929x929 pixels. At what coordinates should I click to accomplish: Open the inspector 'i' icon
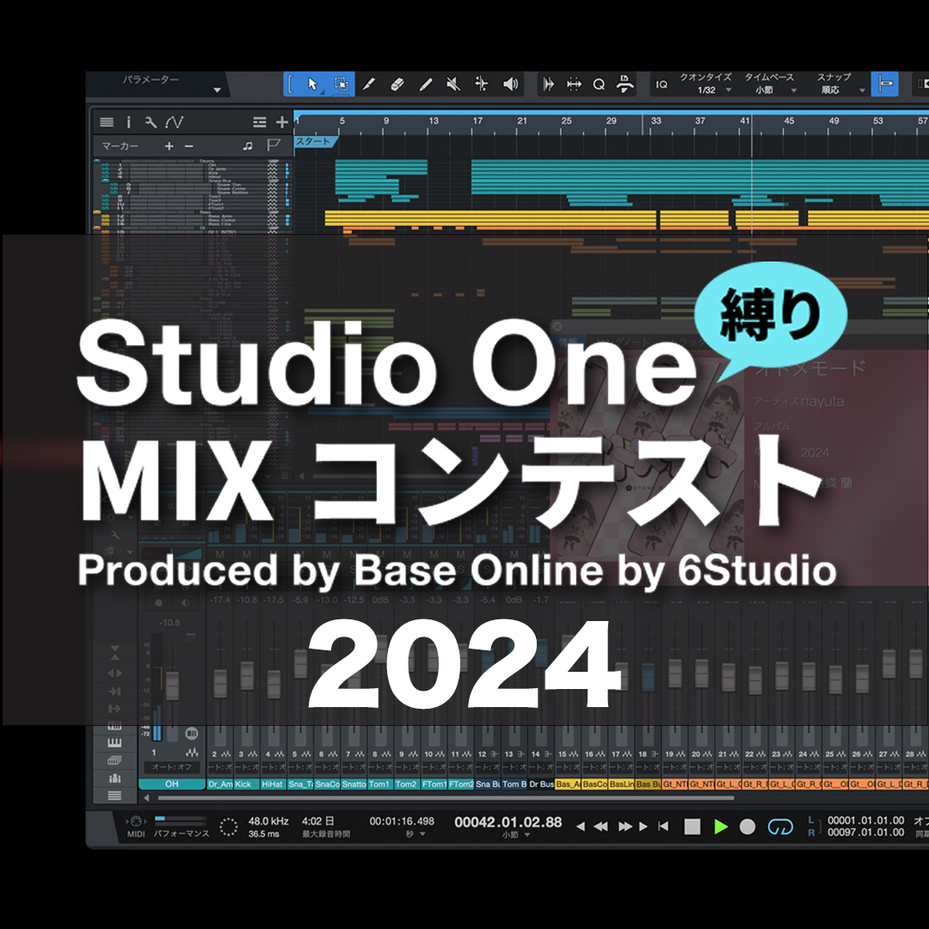pyautogui.click(x=128, y=122)
